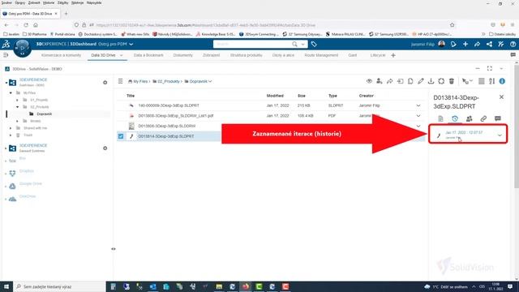Switch to the Data a Bookmark tab

coord(148,55)
